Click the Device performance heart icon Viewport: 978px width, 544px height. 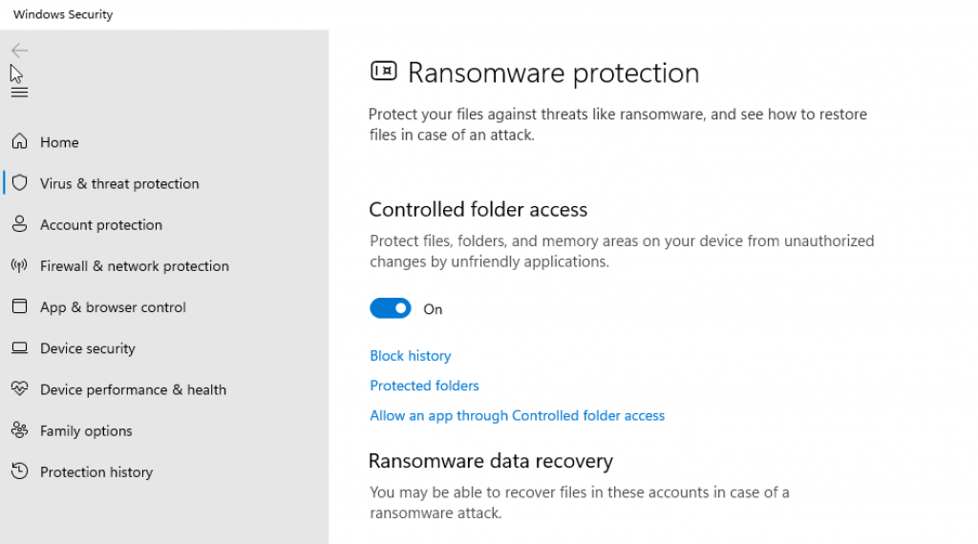19,389
